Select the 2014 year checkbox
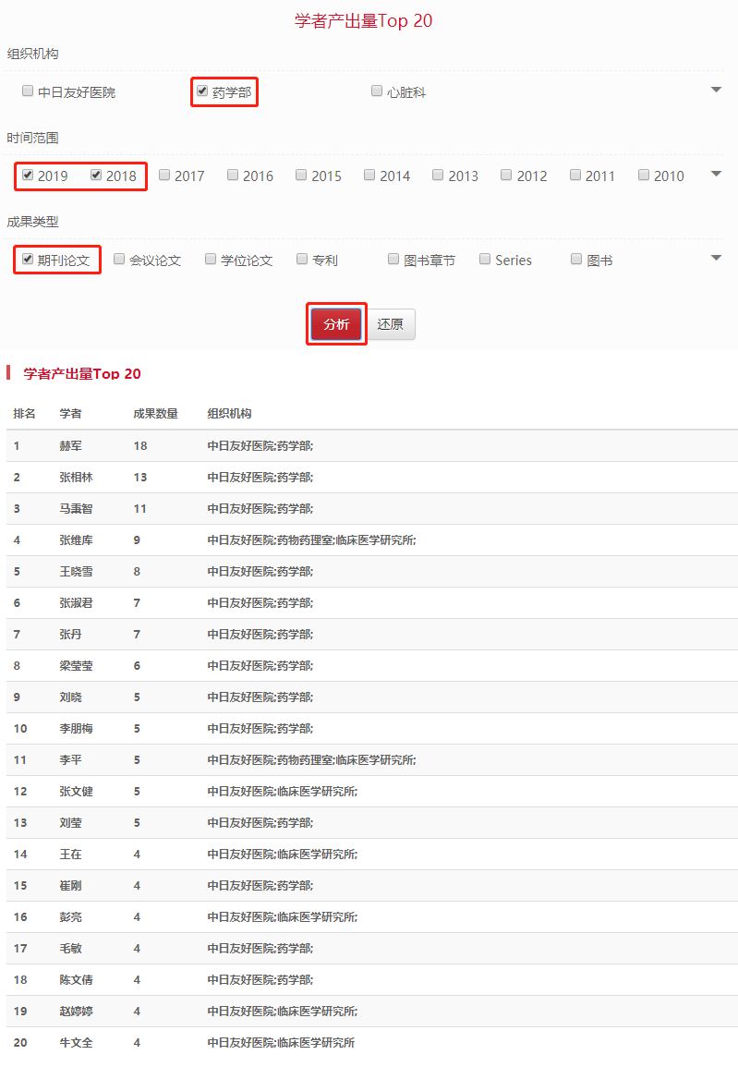The image size is (738, 1067). pos(369,175)
